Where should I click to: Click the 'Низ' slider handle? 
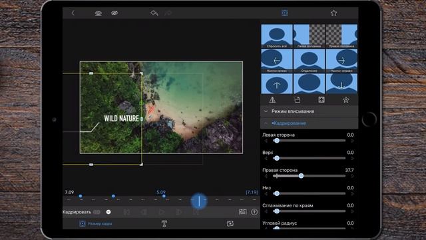click(x=277, y=193)
